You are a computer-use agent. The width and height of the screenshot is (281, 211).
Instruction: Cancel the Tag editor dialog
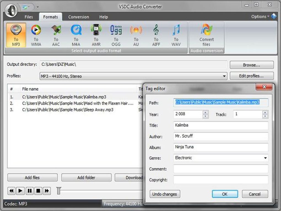(255, 194)
